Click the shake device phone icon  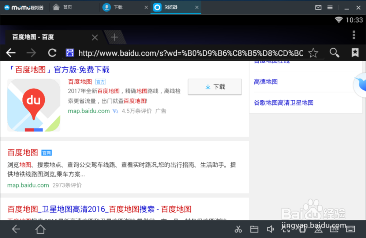[x=302, y=229]
